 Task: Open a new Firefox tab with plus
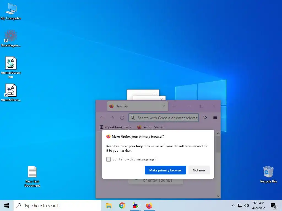coord(174,106)
